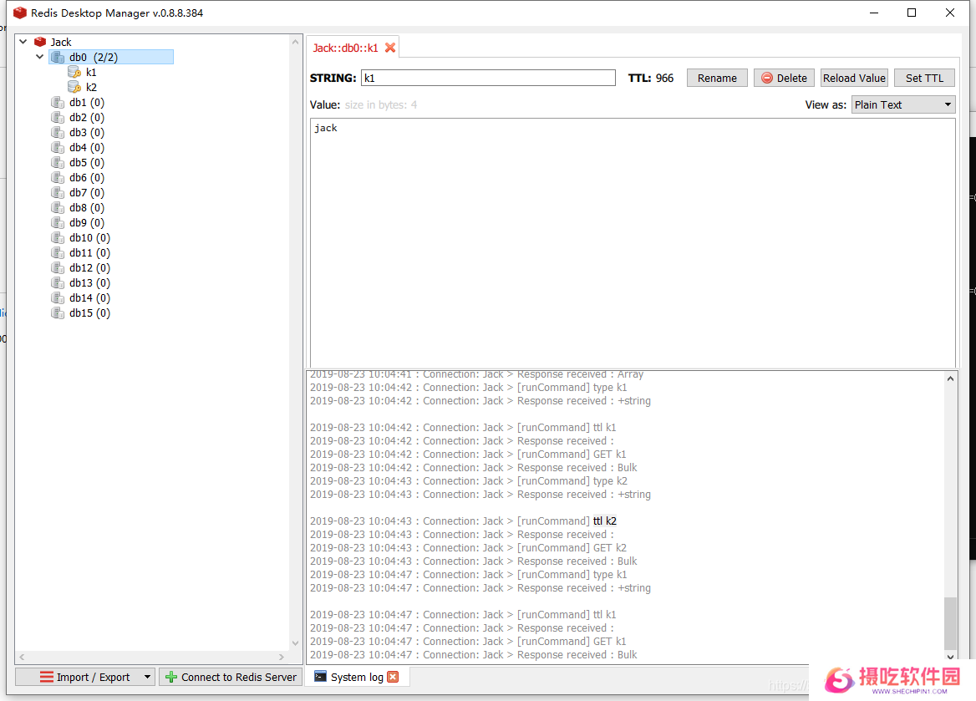Select the k1 key label in tree
The width and height of the screenshot is (976, 701).
pyautogui.click(x=91, y=72)
